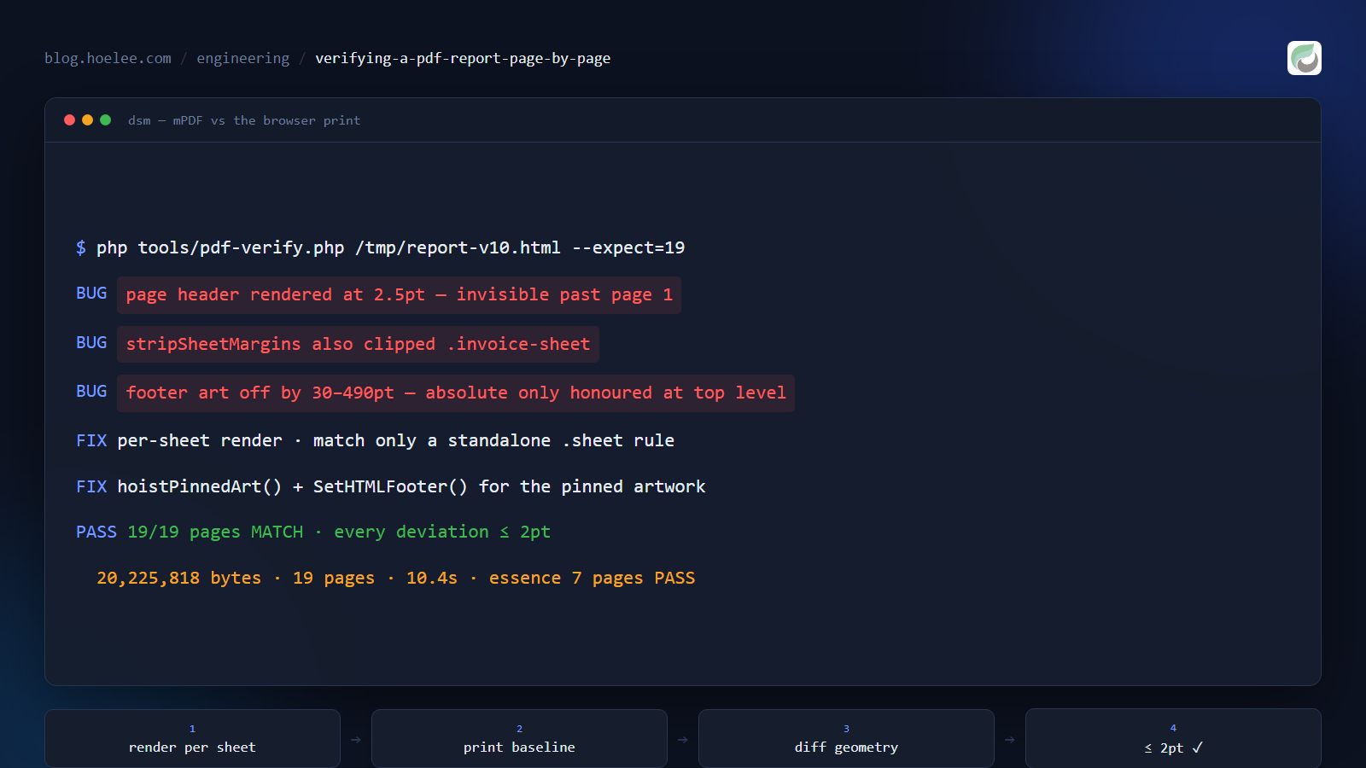The image size is (1366, 768).
Task: Click the php pdf-verify command line
Action: click(x=381, y=247)
